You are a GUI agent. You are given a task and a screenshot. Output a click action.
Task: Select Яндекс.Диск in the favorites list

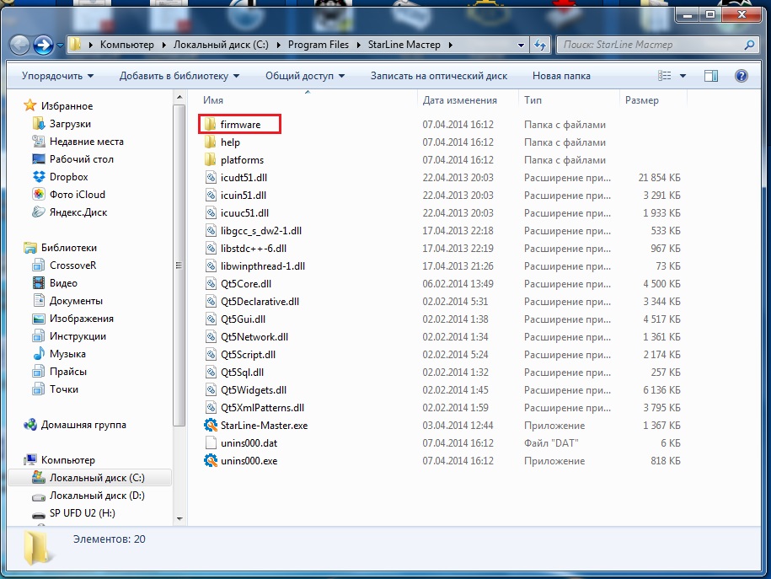(78, 212)
